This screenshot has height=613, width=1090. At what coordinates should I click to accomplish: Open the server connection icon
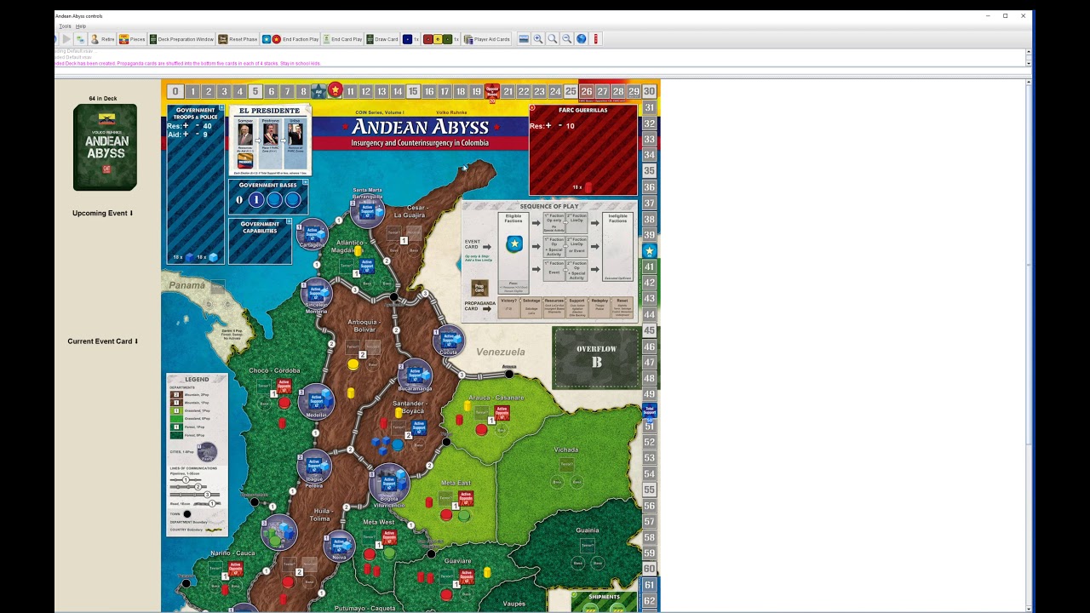[80, 39]
